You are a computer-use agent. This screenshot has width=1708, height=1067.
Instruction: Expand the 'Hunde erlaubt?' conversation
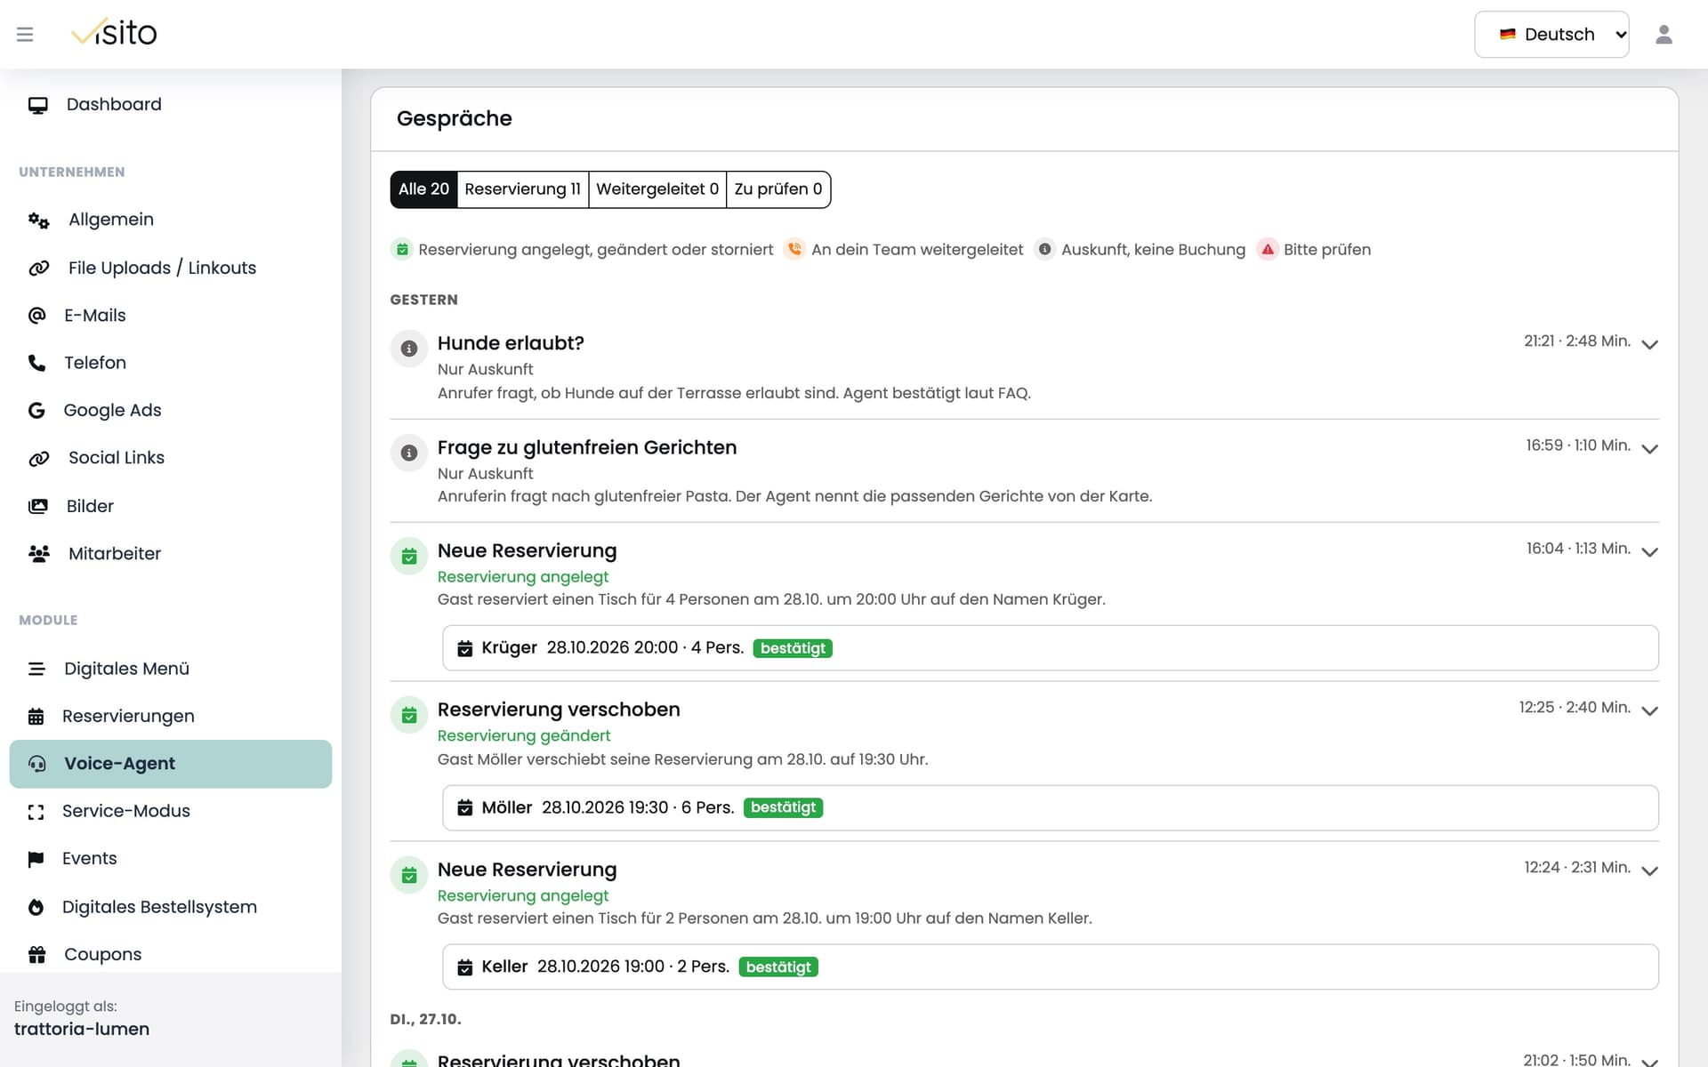1649,344
